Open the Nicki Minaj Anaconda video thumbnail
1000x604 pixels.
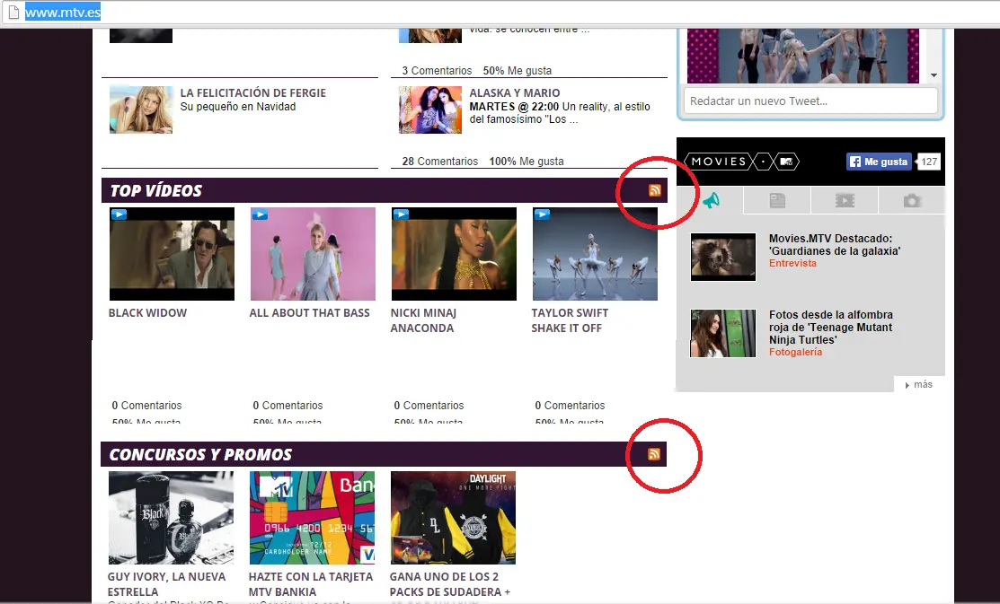[454, 254]
